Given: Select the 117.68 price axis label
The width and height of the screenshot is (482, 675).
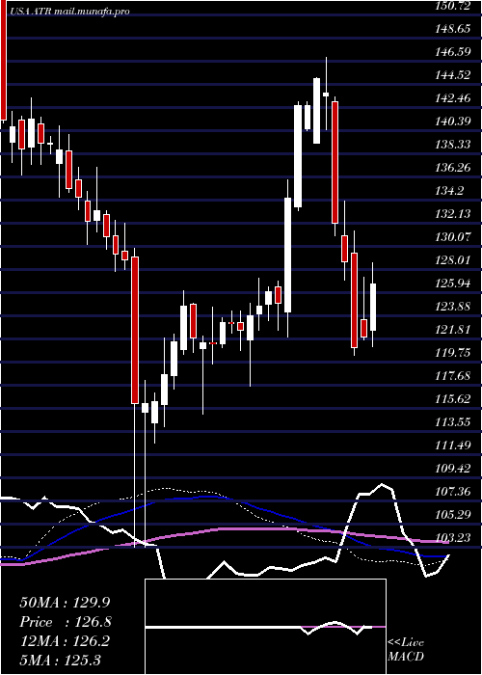Looking at the screenshot, I should tap(453, 376).
